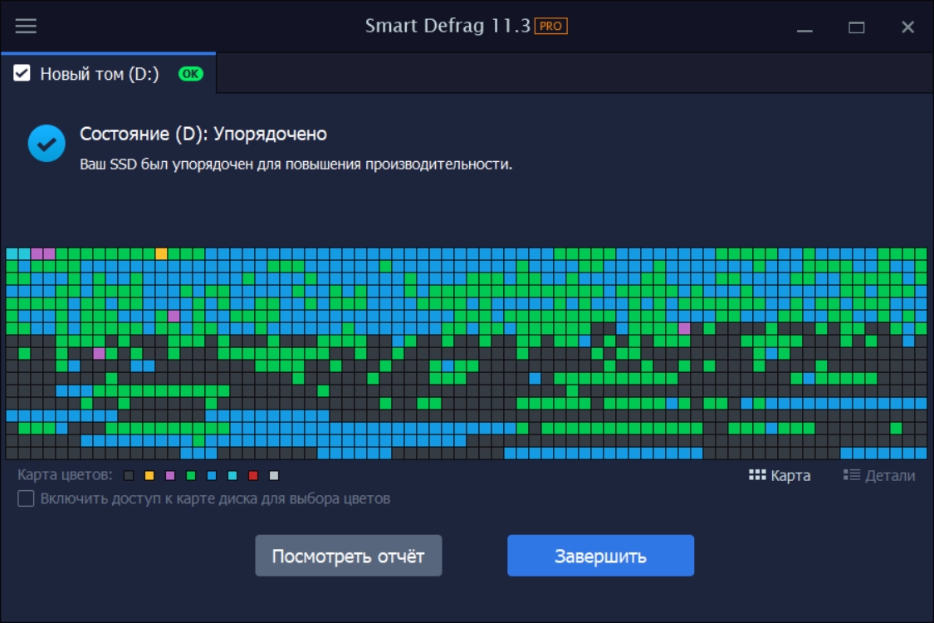Viewport: 934px width, 623px height.
Task: Click the green OK status badge
Action: [191, 74]
